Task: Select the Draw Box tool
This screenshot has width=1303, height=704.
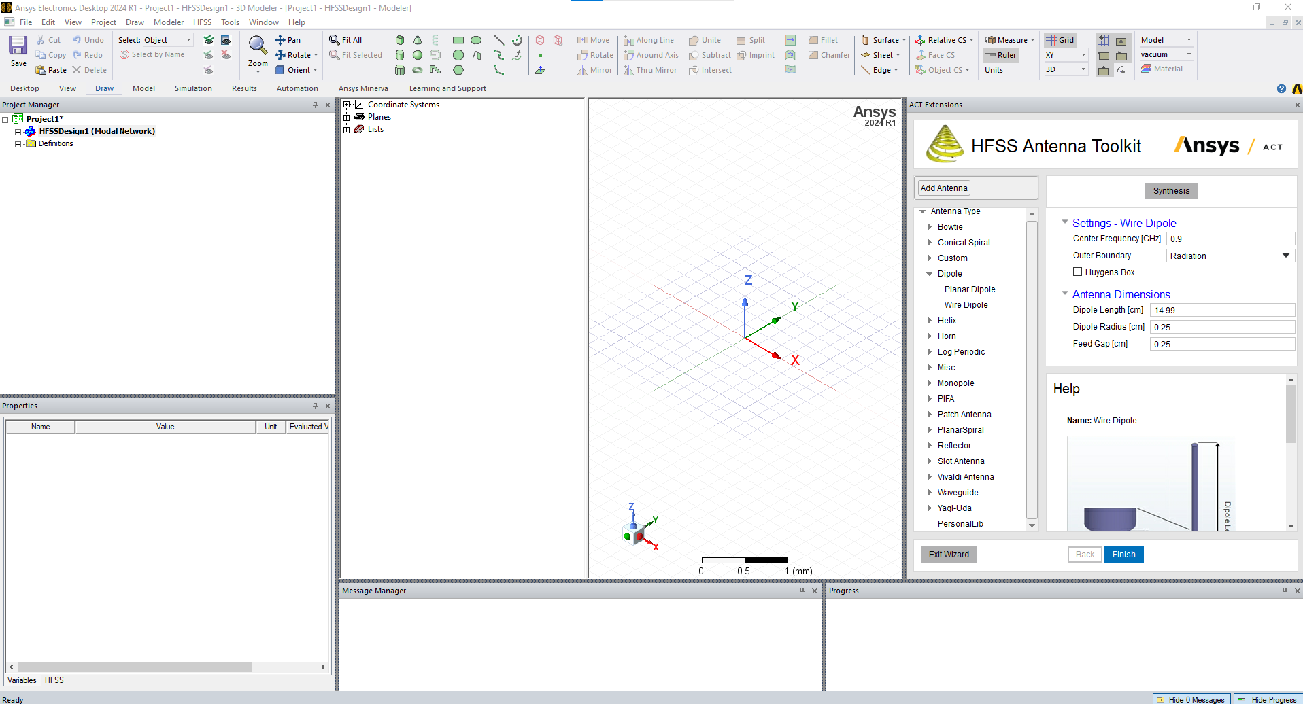Action: coord(400,40)
